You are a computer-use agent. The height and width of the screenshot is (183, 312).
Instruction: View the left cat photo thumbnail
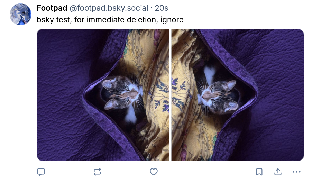[103, 95]
